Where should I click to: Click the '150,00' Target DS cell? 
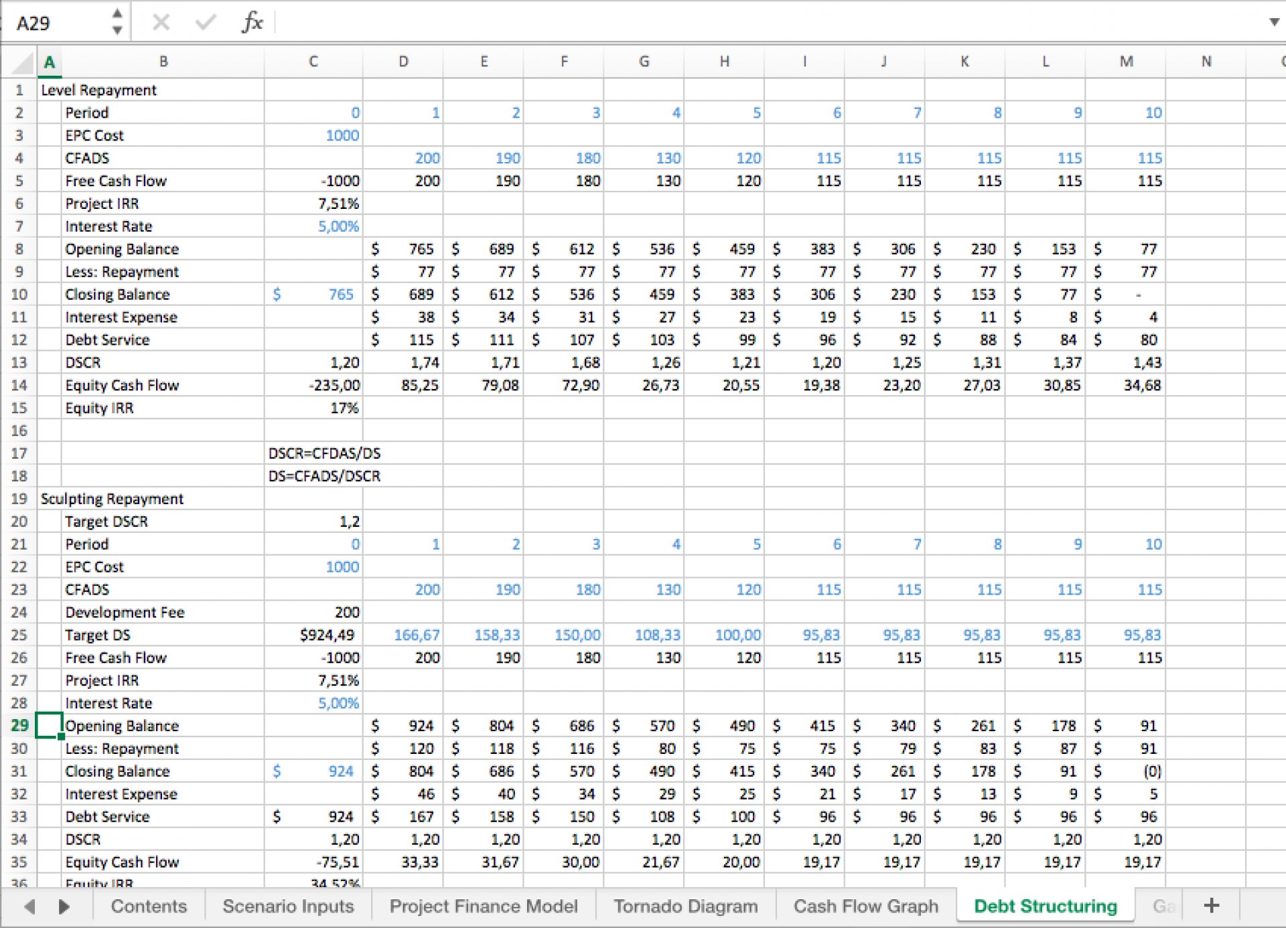(x=563, y=635)
